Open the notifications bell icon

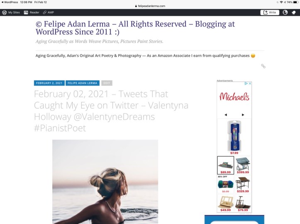click(294, 12)
